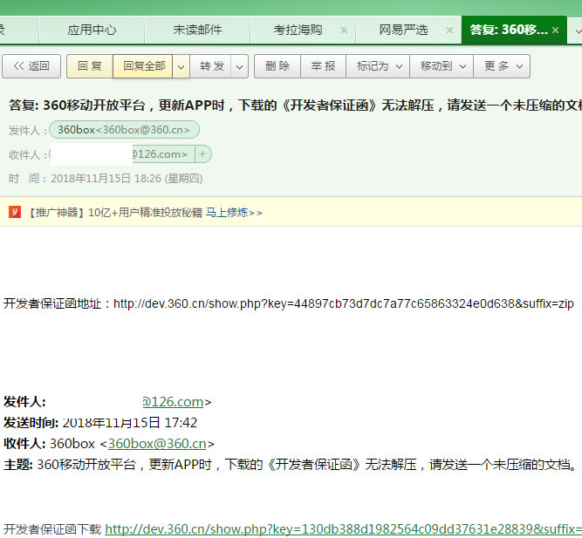The width and height of the screenshot is (582, 538).
Task: Close the 网易严选 tab
Action: pyautogui.click(x=449, y=30)
